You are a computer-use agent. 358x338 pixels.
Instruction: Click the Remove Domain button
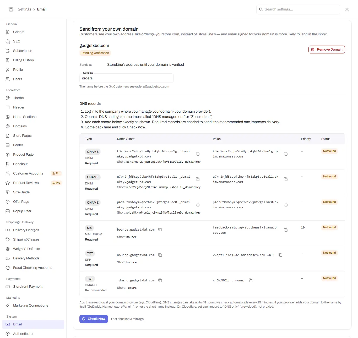click(327, 50)
